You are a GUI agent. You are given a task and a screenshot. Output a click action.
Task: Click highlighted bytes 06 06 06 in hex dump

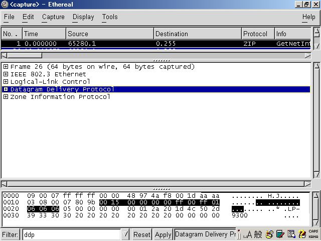coord(43,209)
